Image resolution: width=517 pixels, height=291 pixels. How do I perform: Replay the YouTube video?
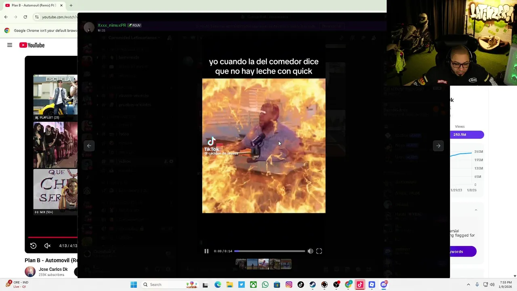(34, 246)
